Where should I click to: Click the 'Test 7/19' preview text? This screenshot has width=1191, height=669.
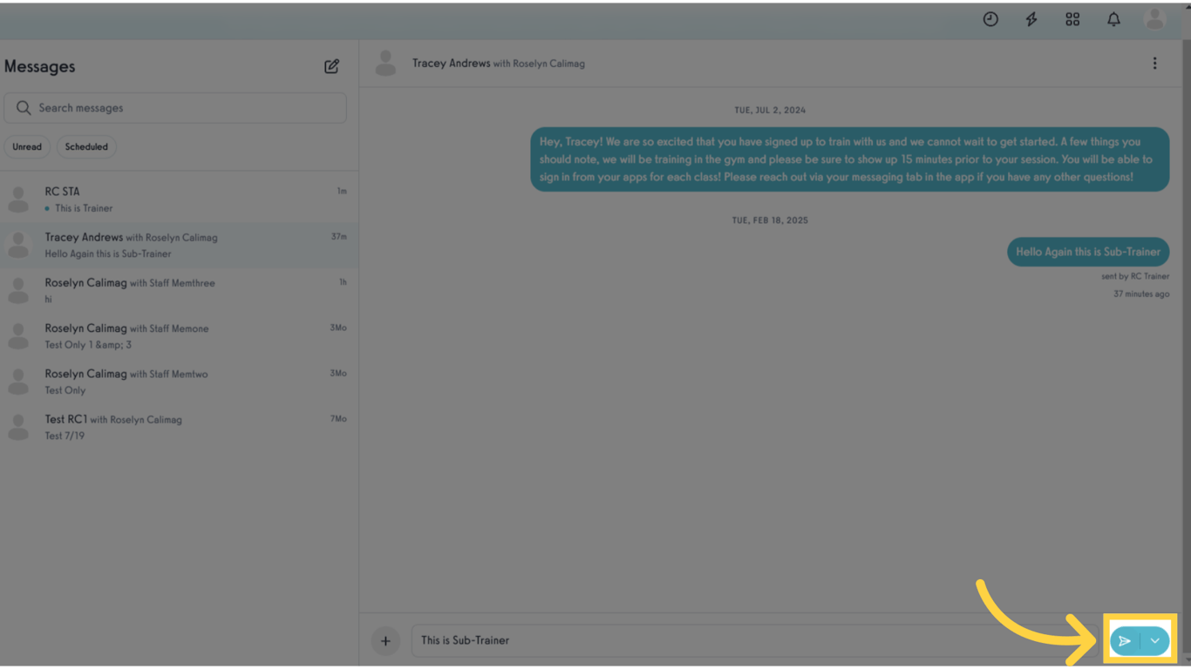pos(65,436)
